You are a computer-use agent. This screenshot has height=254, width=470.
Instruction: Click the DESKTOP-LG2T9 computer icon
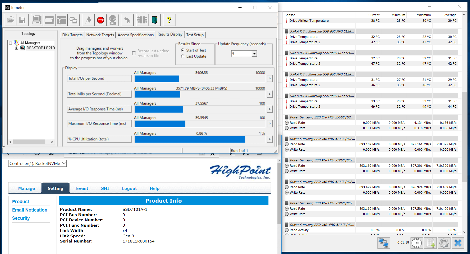[x=23, y=48]
